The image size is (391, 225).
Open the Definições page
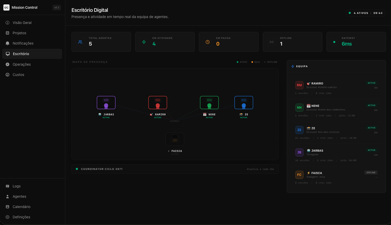pos(32,217)
